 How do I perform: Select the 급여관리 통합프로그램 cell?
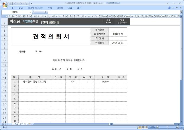[35, 82]
